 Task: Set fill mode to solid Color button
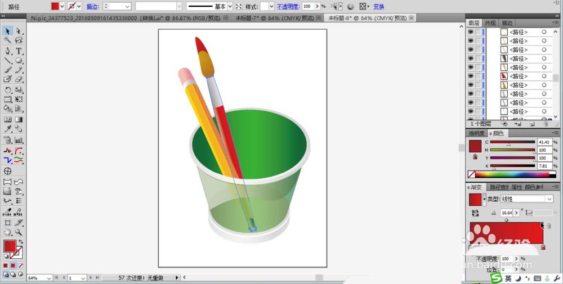tap(6, 265)
